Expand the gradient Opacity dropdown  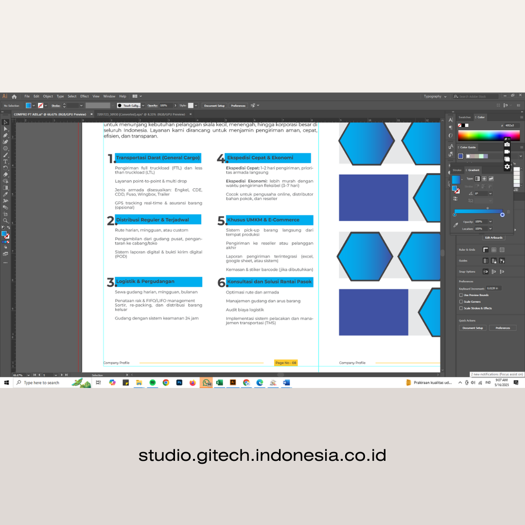pyautogui.click(x=490, y=222)
